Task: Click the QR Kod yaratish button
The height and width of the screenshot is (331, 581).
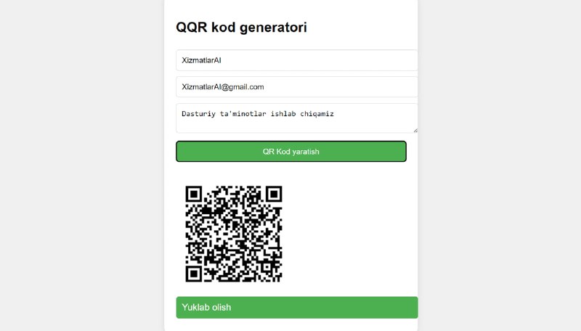Action: [x=291, y=152]
